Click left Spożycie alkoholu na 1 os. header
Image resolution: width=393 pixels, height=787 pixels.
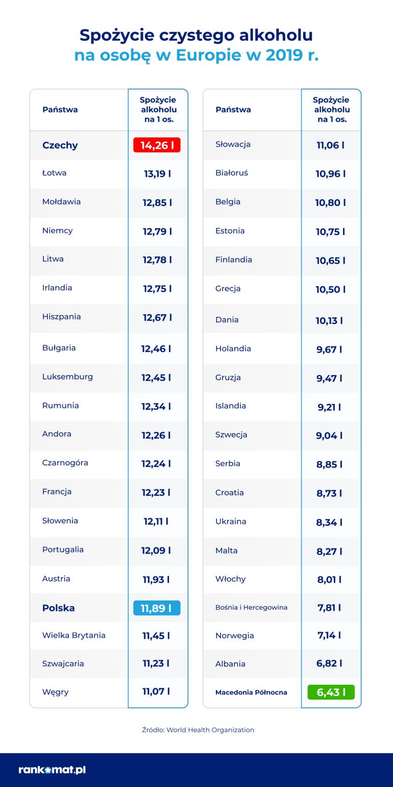158,109
